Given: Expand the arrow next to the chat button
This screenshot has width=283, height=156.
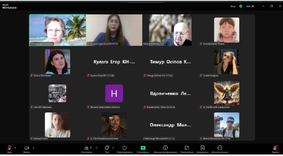Looking at the screenshot, I should pos(113,148).
